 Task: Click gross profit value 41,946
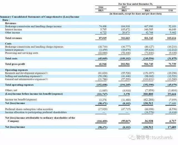pyautogui.click(x=103, y=64)
